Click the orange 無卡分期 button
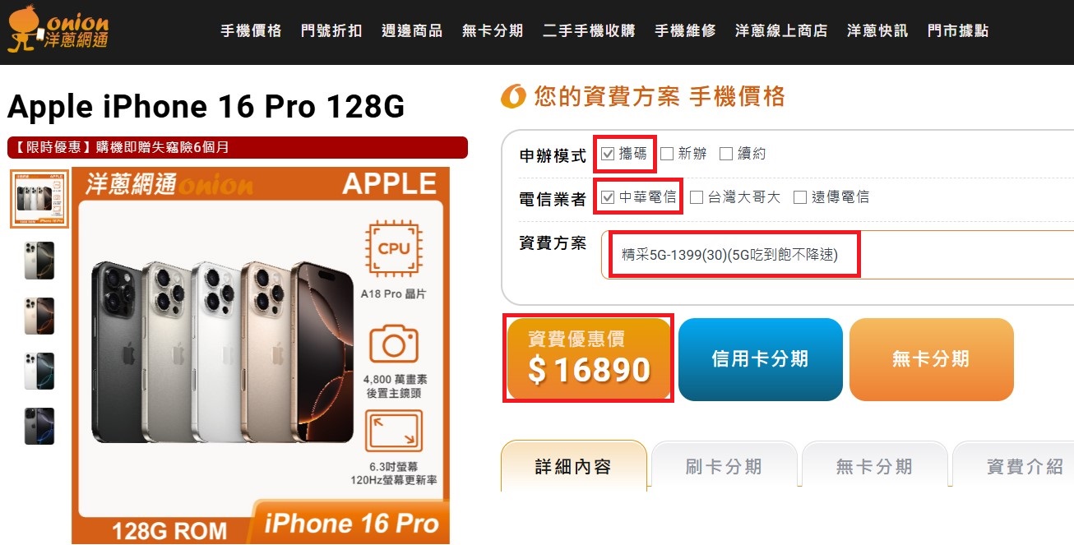This screenshot has width=1074, height=545. [x=931, y=359]
